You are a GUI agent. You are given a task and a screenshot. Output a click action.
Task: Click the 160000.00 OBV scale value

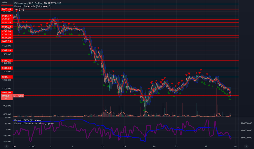[x=246, y=138]
